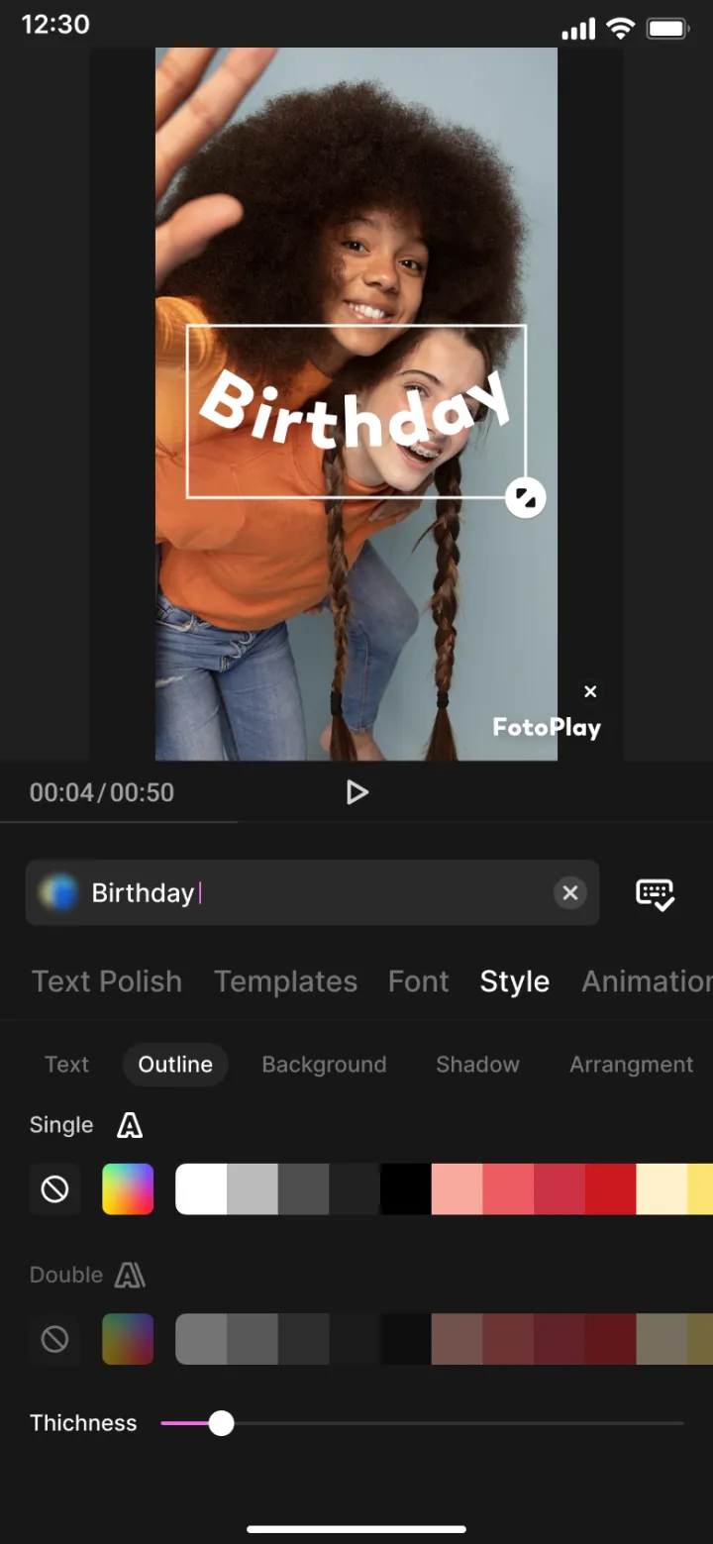Select the Single outline icon
This screenshot has height=1544, width=713.
tap(130, 1125)
